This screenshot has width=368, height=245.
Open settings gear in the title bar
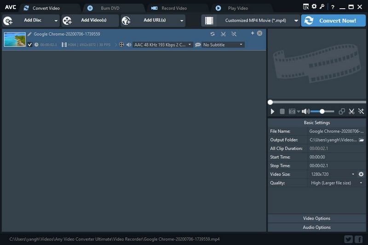click(x=314, y=6)
